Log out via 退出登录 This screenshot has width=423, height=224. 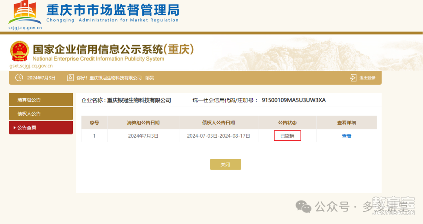pos(367,78)
